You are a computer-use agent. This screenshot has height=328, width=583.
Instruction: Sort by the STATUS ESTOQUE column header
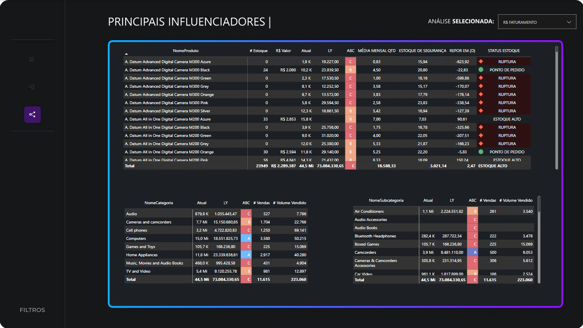(x=503, y=51)
